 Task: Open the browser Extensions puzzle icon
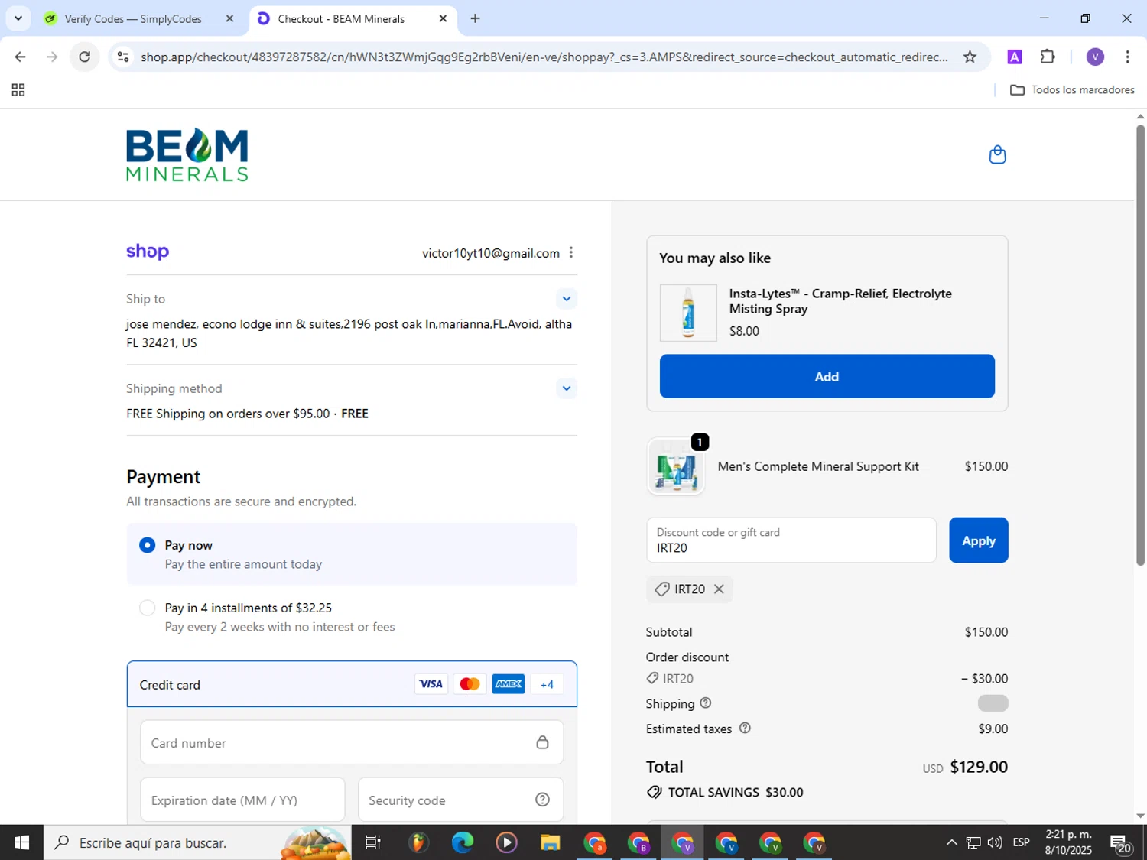1048,57
